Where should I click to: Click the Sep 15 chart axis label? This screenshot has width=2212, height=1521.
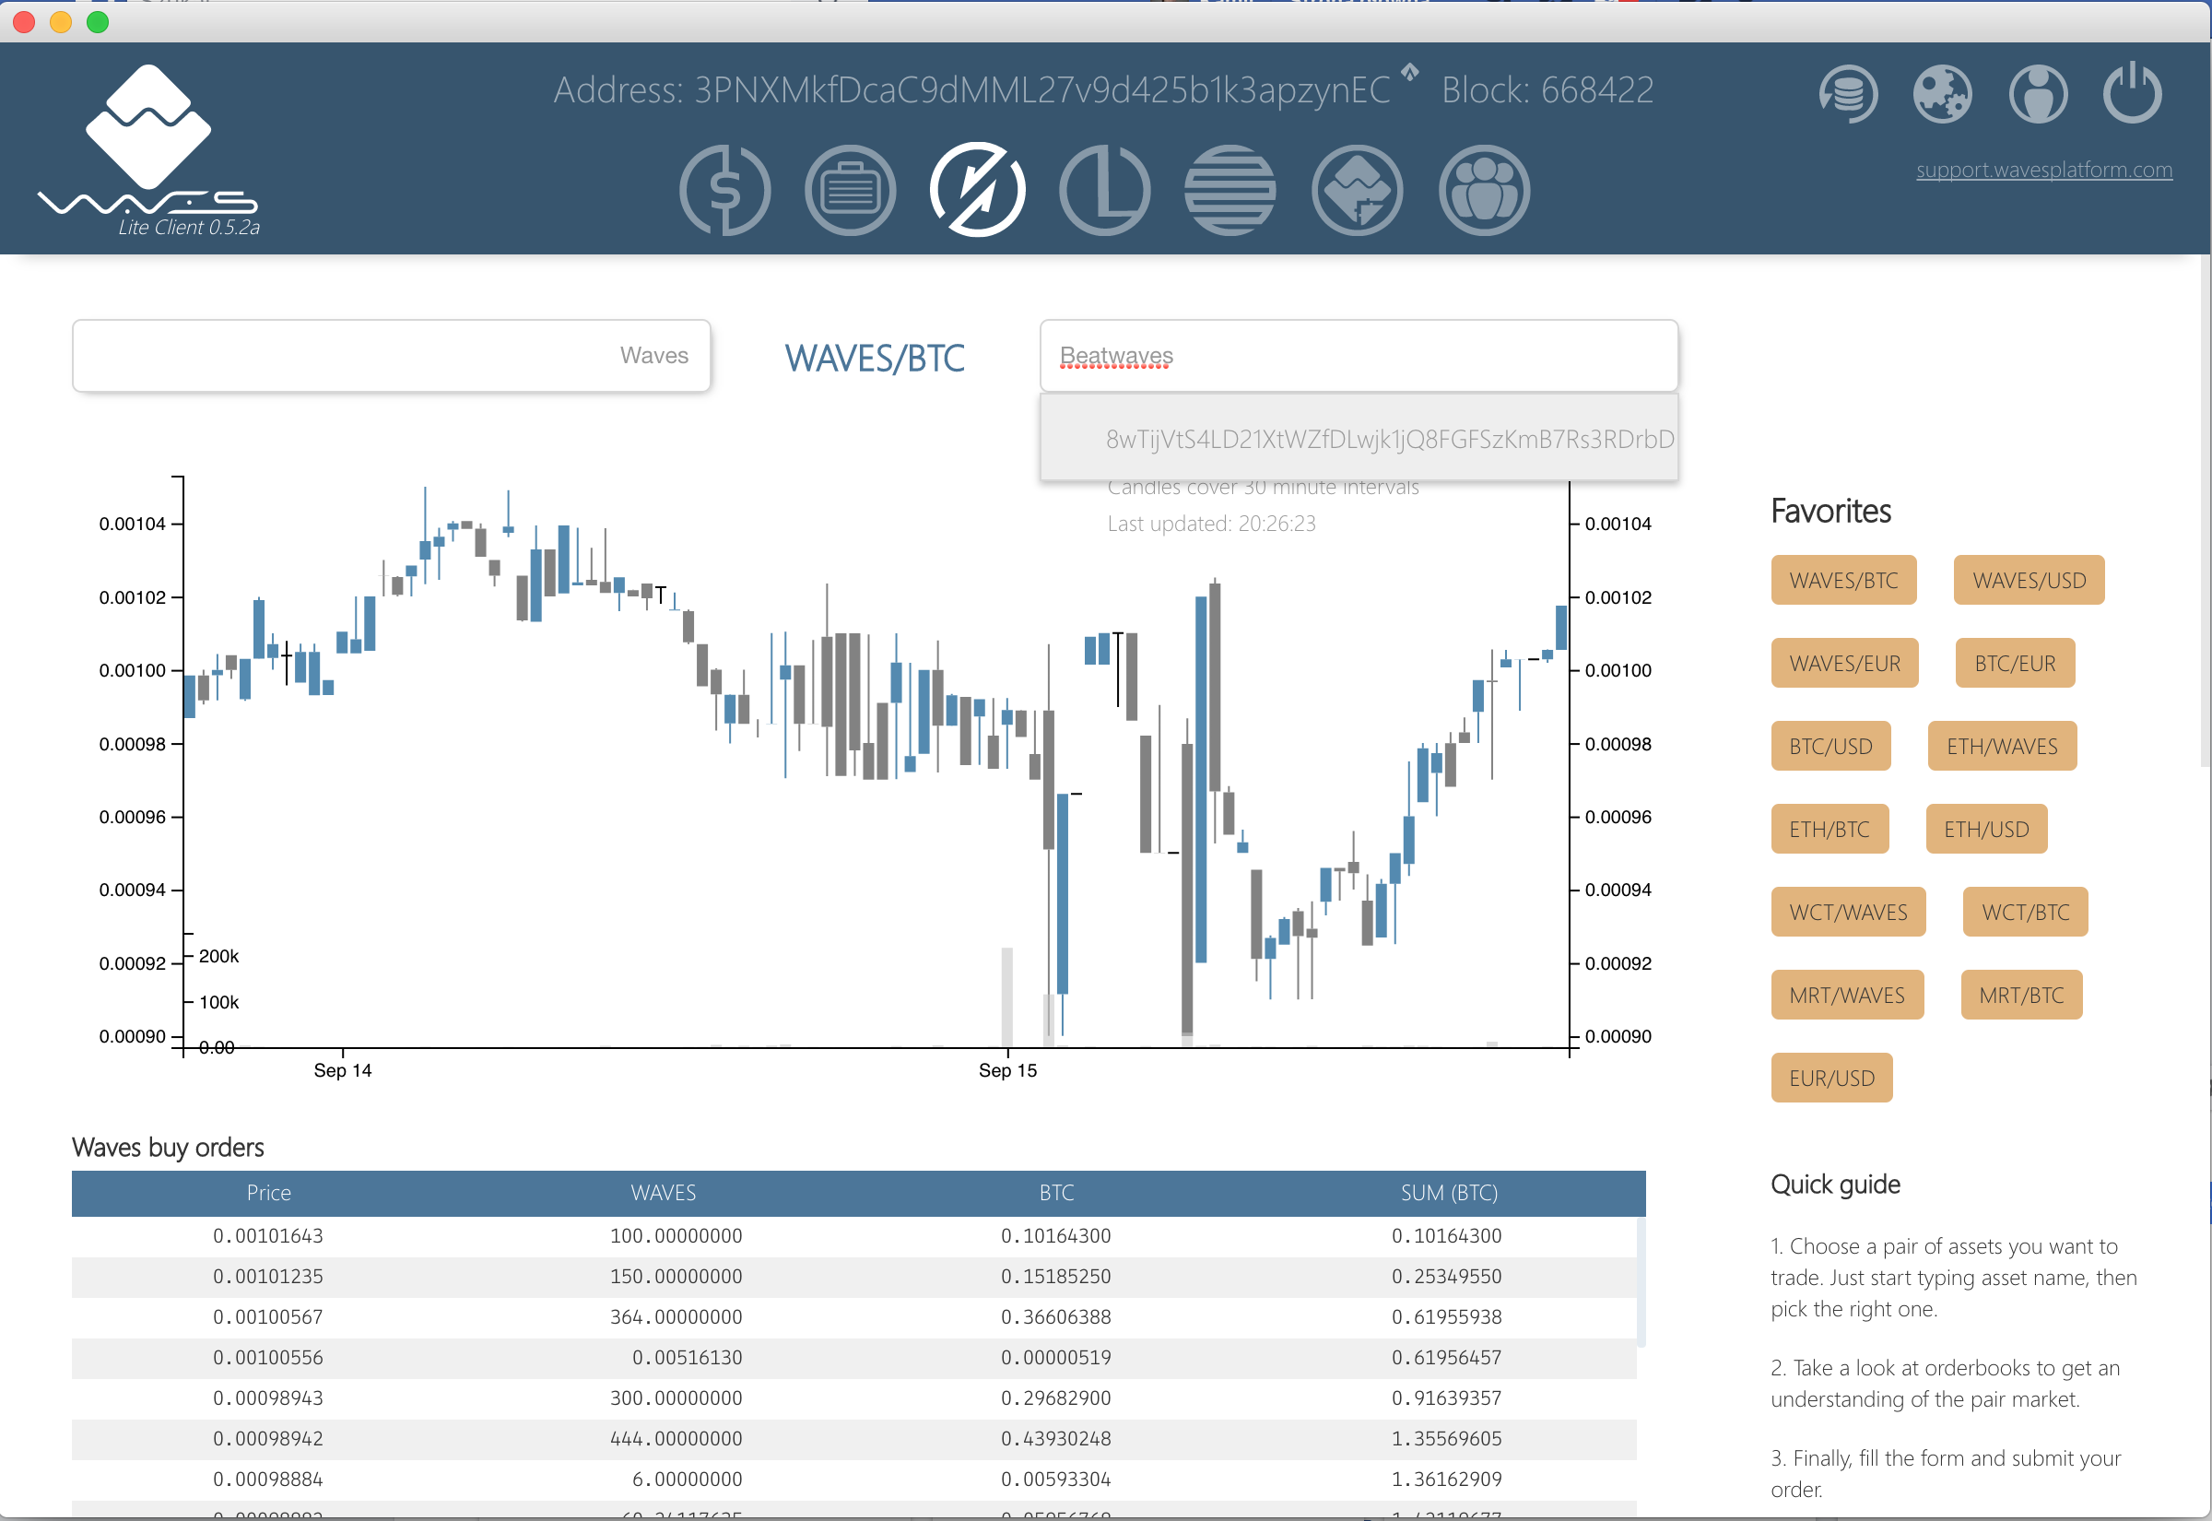[x=1008, y=1070]
